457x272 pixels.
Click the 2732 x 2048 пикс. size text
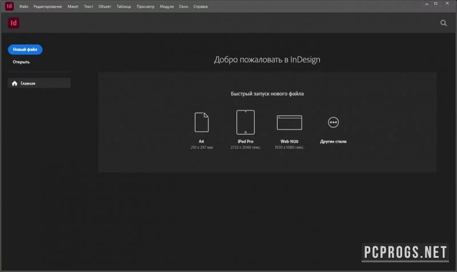[246, 148]
